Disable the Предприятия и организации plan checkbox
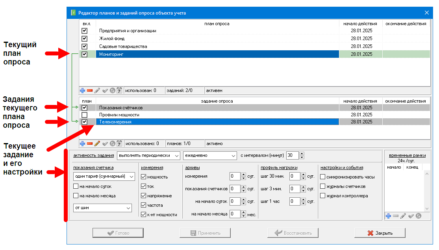Viewport: 439px width, 250px height. pyautogui.click(x=85, y=31)
